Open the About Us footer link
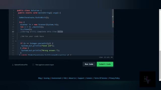Screen dimensions: 161x90 pyautogui.click(x=72, y=78)
